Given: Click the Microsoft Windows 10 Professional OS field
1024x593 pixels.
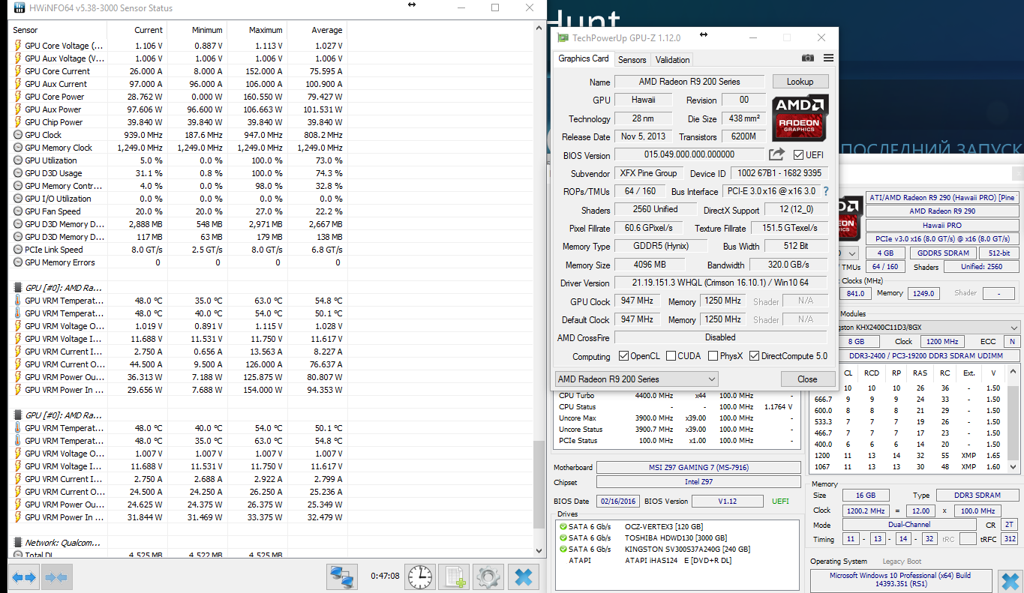Looking at the screenshot, I should tap(899, 580).
